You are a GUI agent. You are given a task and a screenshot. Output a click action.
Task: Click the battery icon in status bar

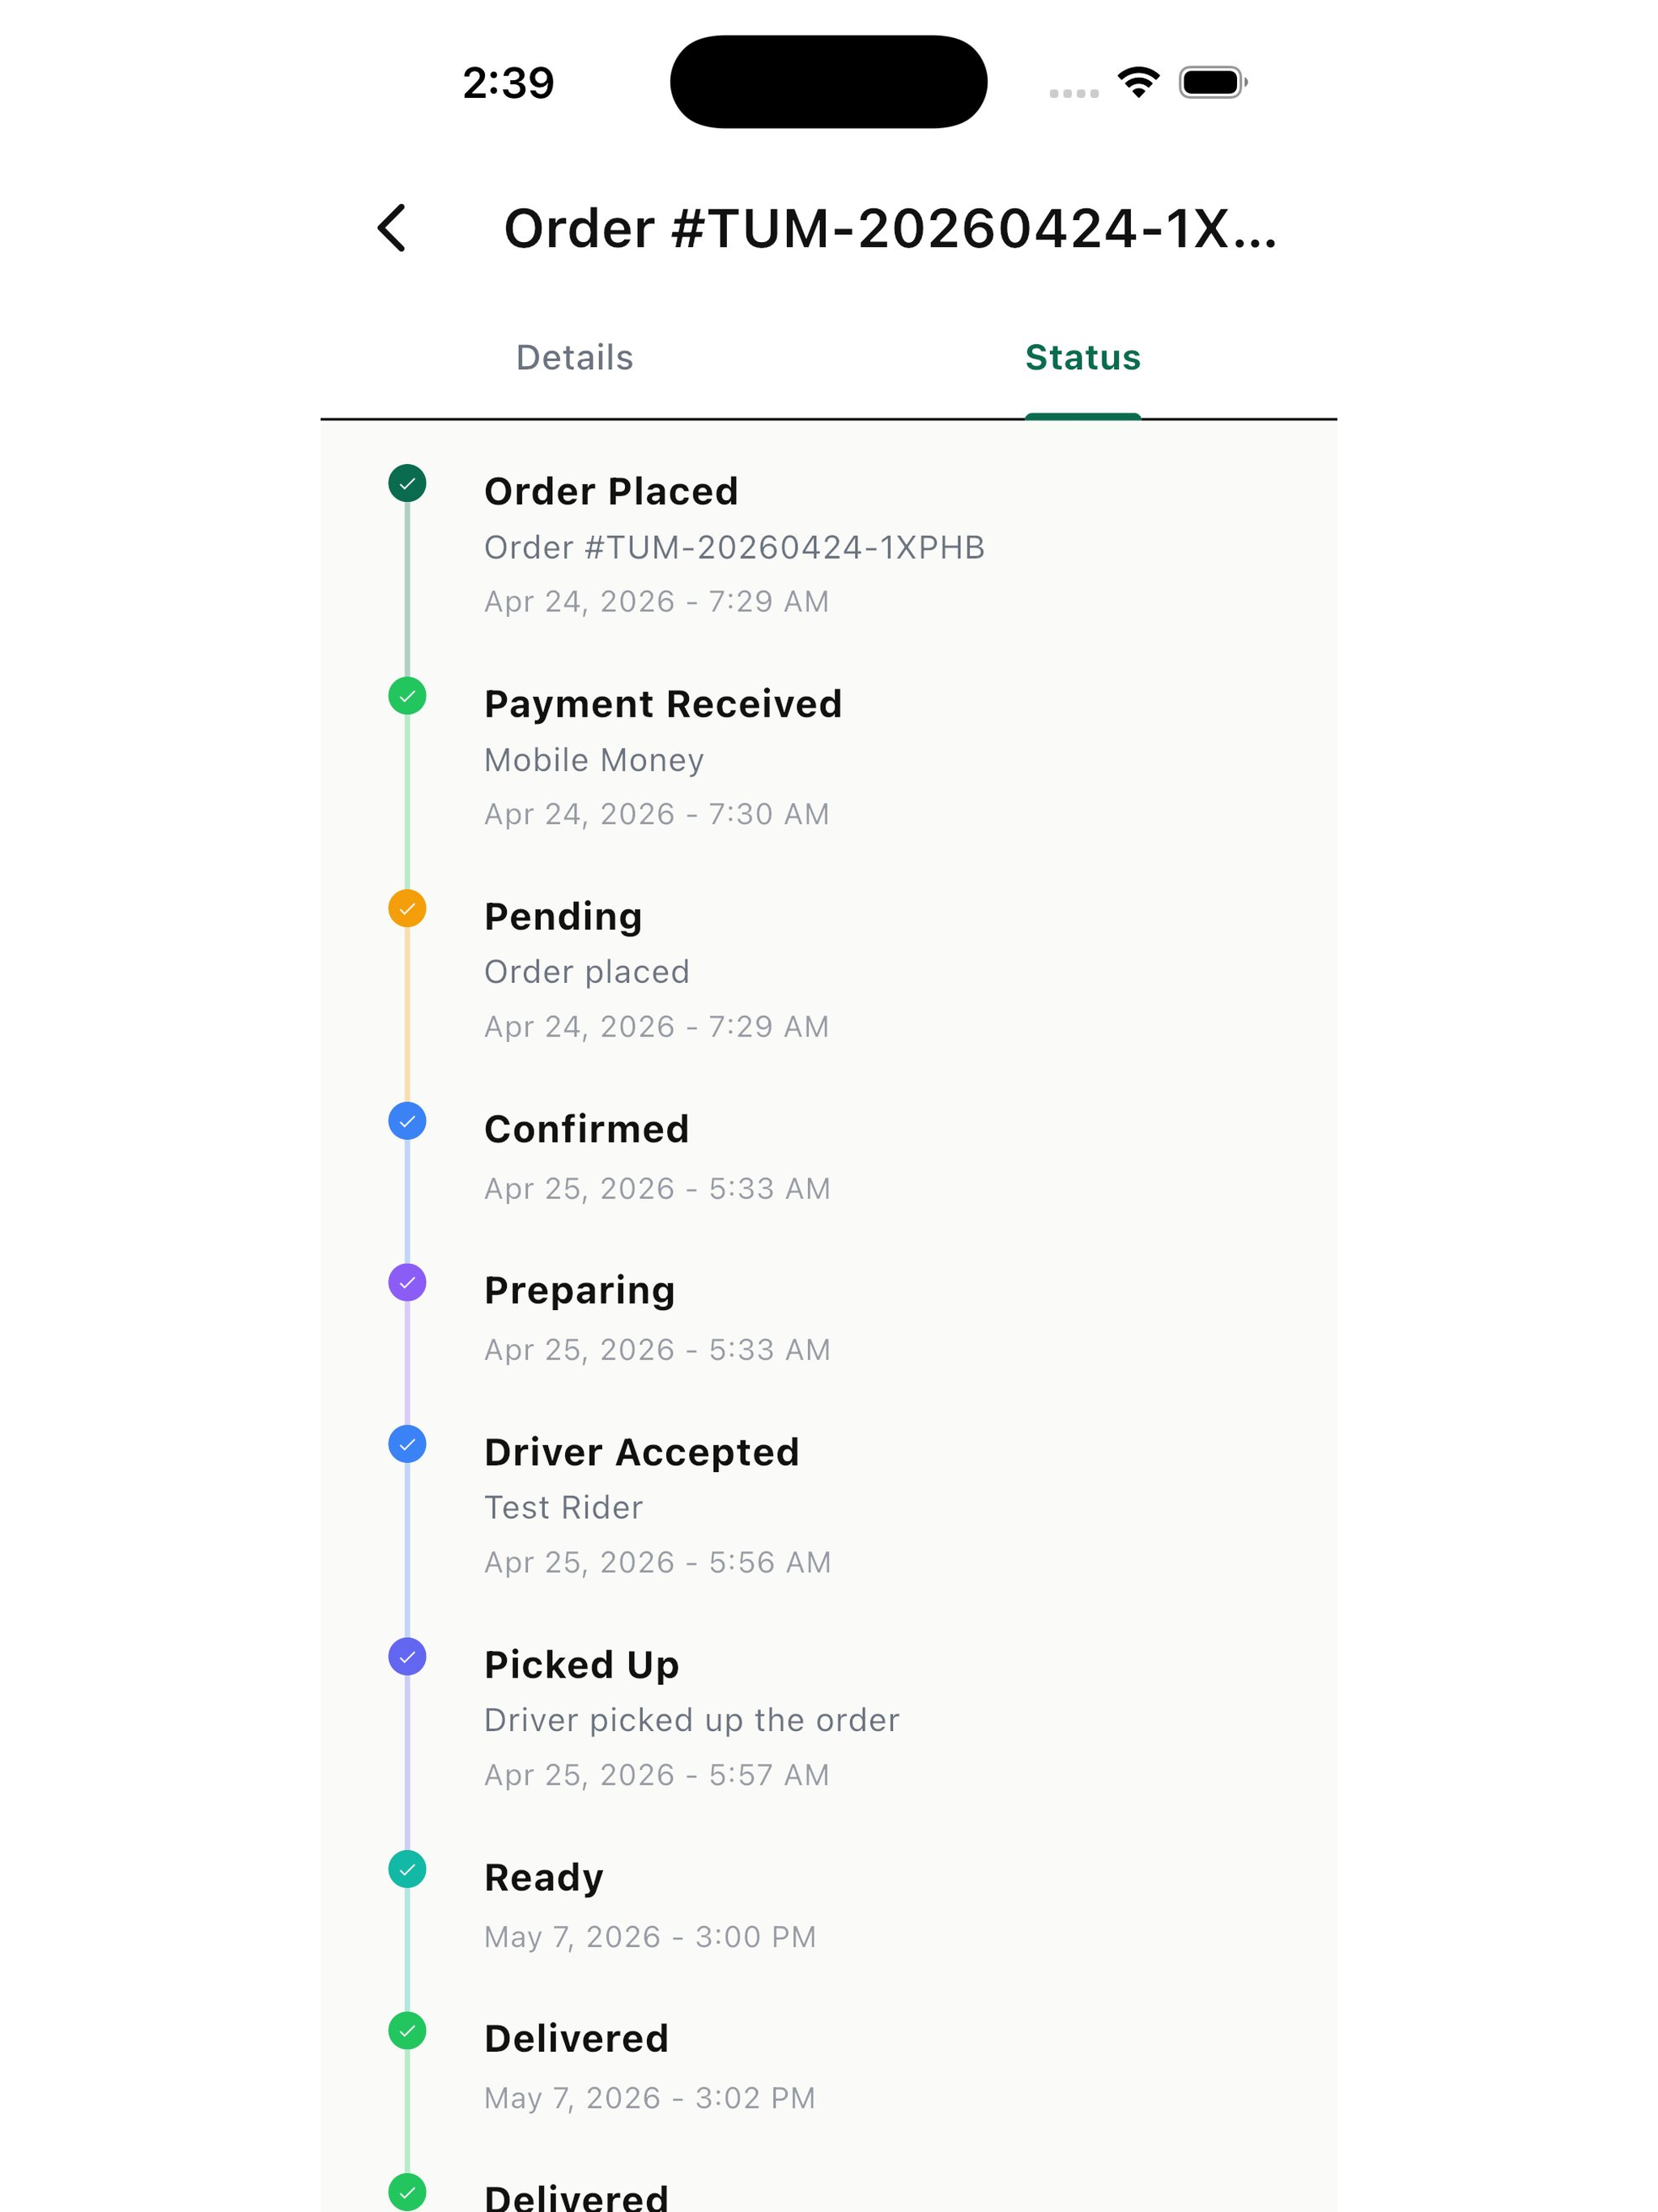click(1213, 82)
